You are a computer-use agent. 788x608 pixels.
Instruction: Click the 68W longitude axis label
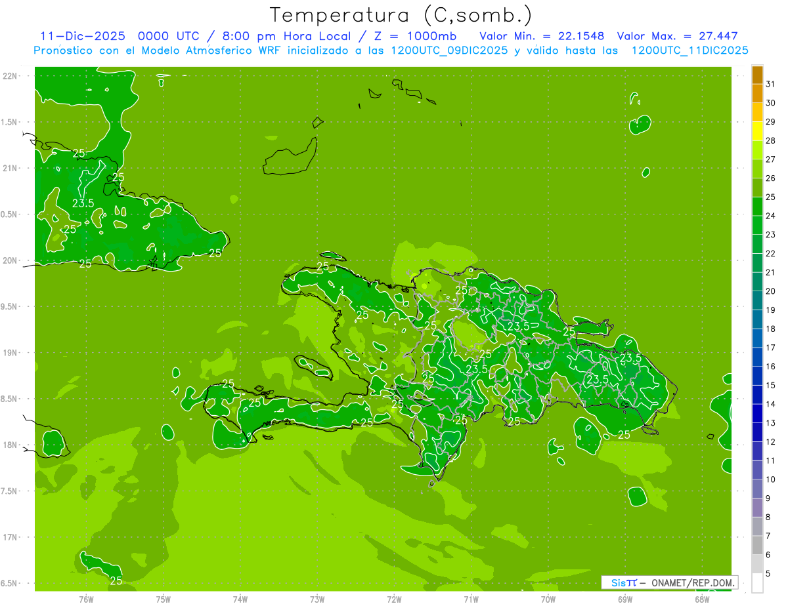pos(702,599)
